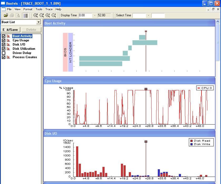Click chart icon next to Disk Utilization
Screen dimensions: 221x184
pos(8,49)
